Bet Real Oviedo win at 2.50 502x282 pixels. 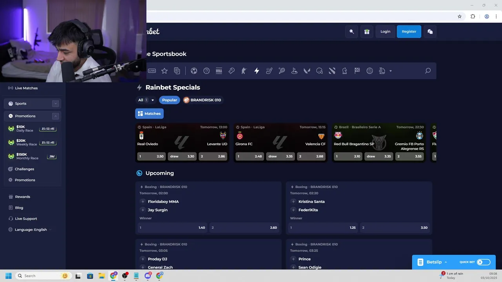[x=151, y=156]
